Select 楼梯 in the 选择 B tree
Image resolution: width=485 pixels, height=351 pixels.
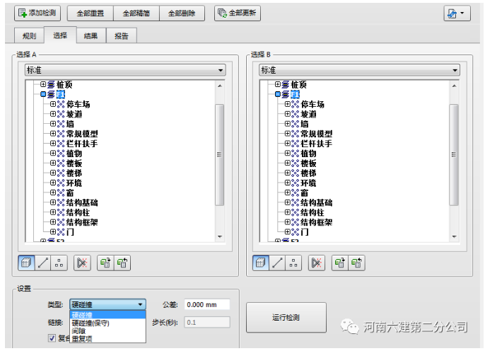click(309, 173)
